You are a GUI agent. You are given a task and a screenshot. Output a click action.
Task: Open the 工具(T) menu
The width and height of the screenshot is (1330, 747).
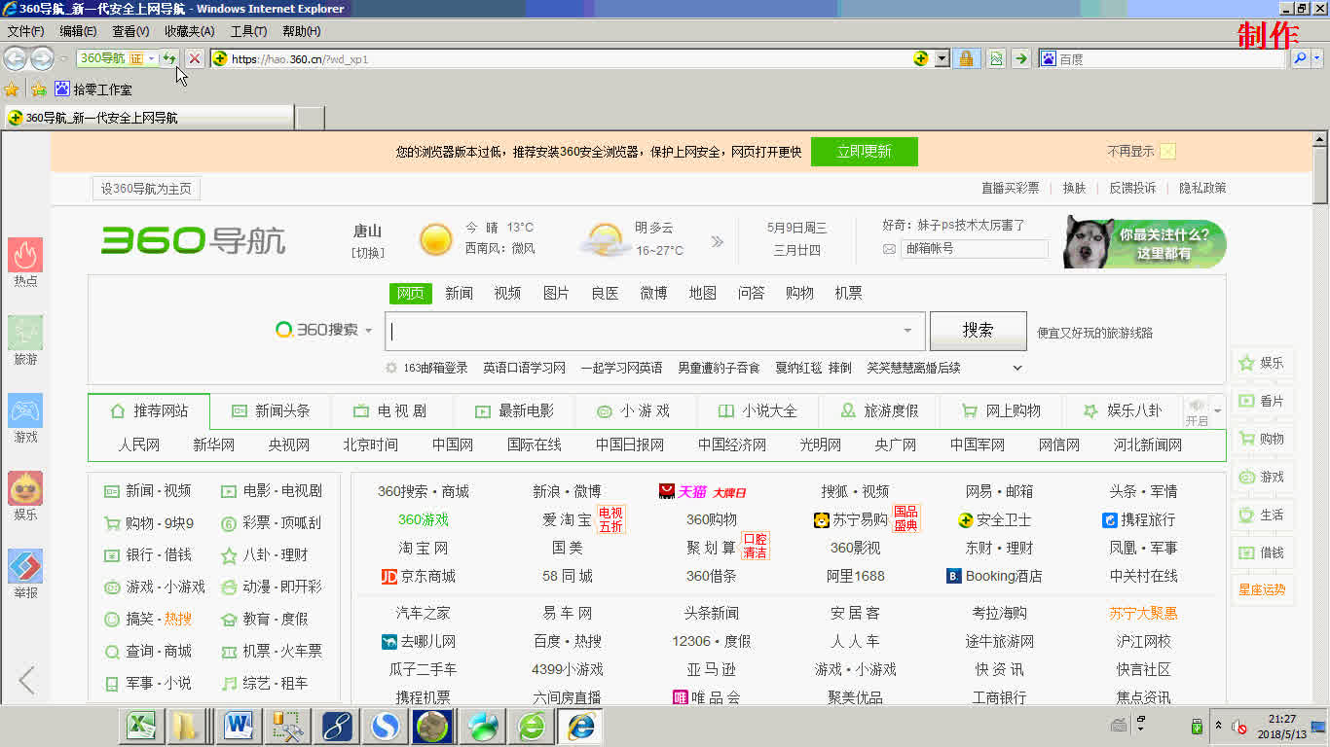[248, 31]
